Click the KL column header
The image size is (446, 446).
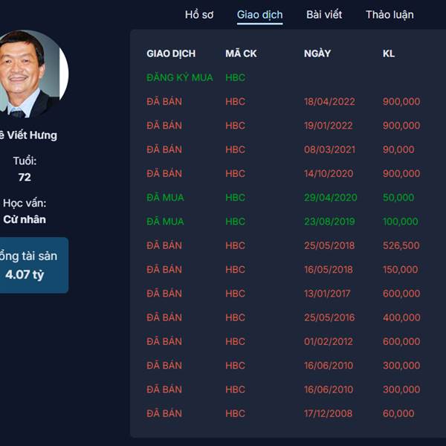coord(389,54)
